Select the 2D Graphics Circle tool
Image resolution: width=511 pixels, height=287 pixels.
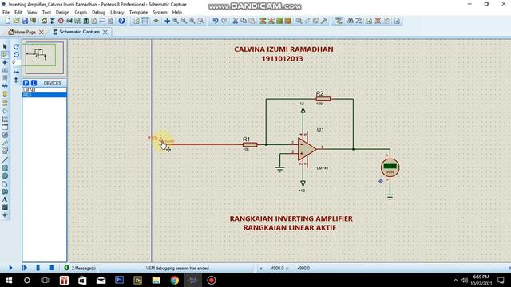pyautogui.click(x=5, y=175)
